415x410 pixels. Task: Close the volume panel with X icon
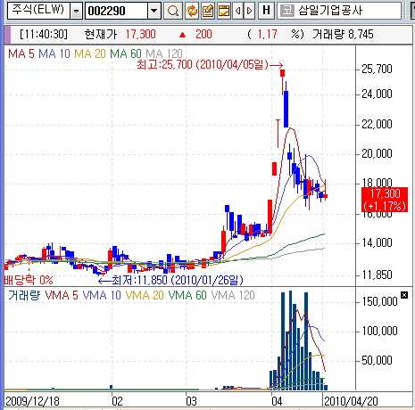(x=404, y=295)
